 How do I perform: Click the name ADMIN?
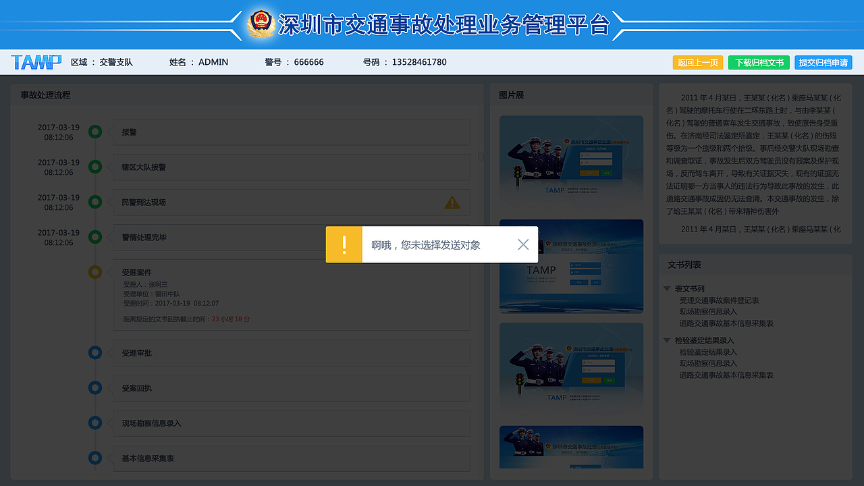tap(213, 62)
